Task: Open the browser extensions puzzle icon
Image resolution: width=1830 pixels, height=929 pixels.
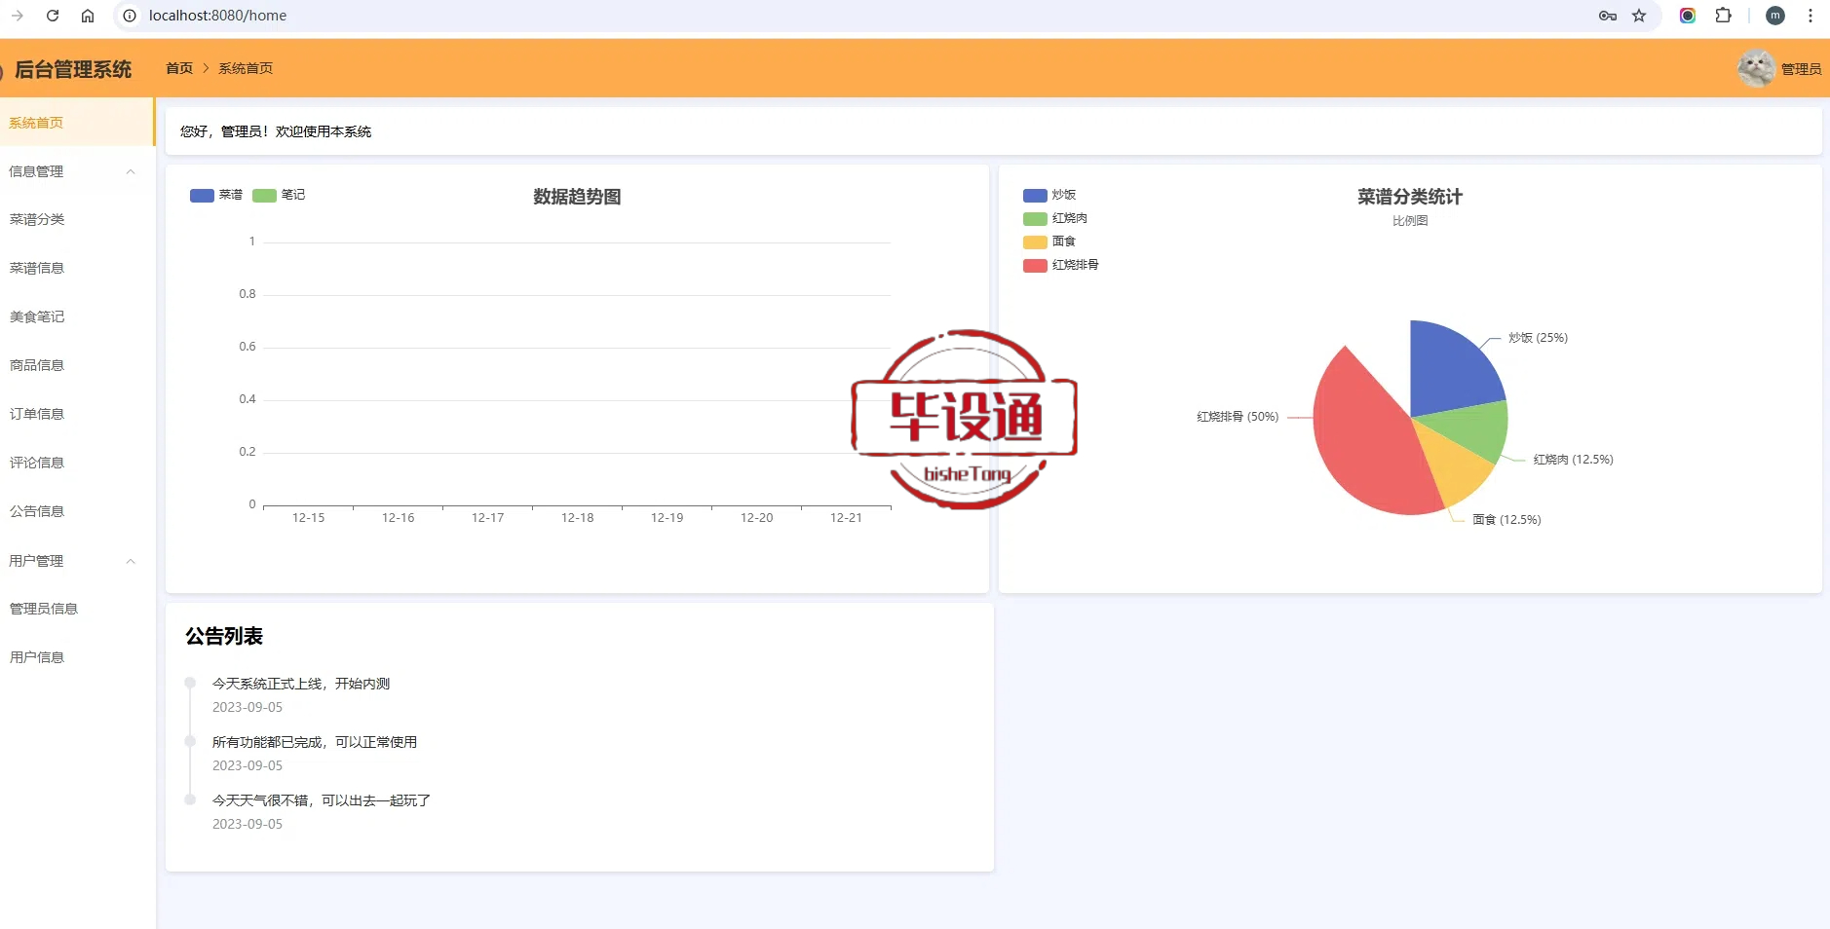Action: click(1723, 16)
